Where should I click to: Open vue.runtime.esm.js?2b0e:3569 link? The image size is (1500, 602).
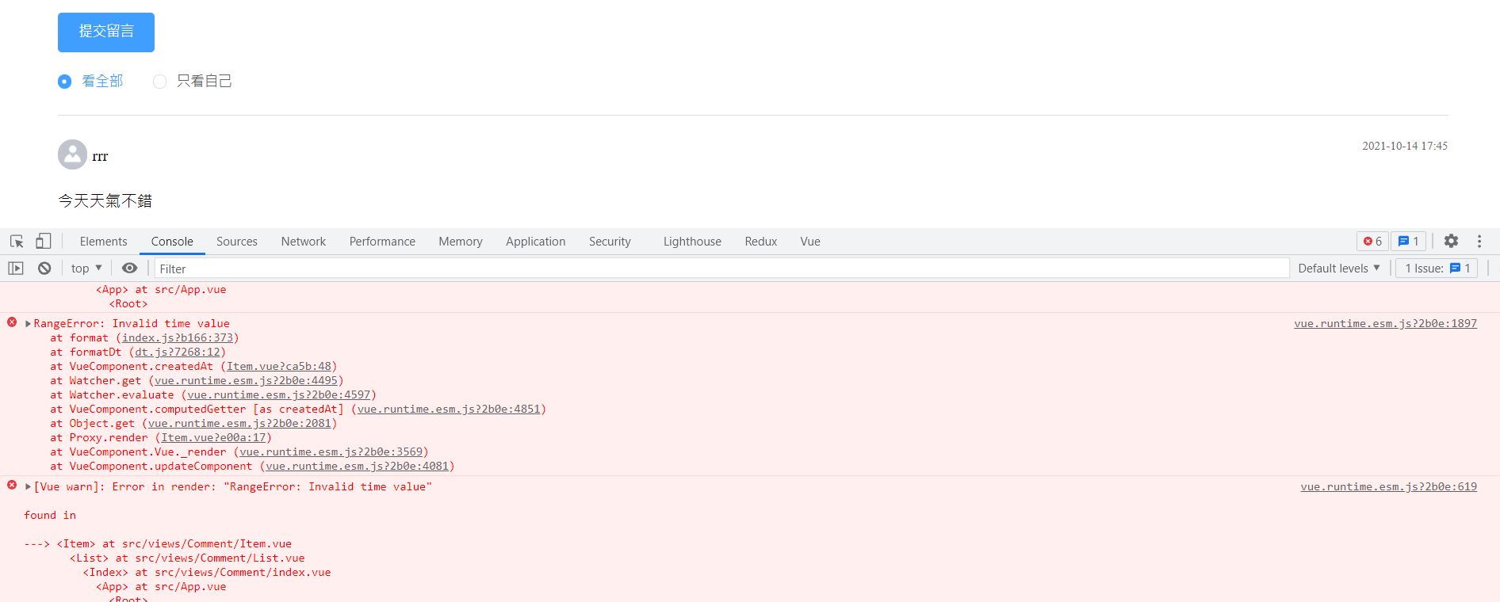[331, 451]
